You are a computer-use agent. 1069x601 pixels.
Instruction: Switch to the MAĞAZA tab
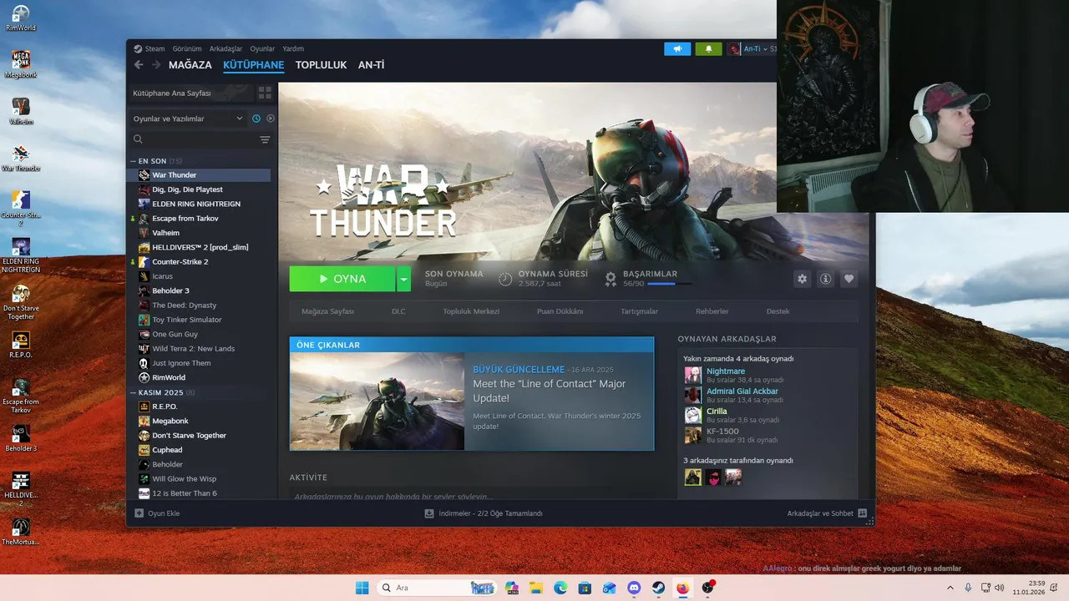(190, 65)
